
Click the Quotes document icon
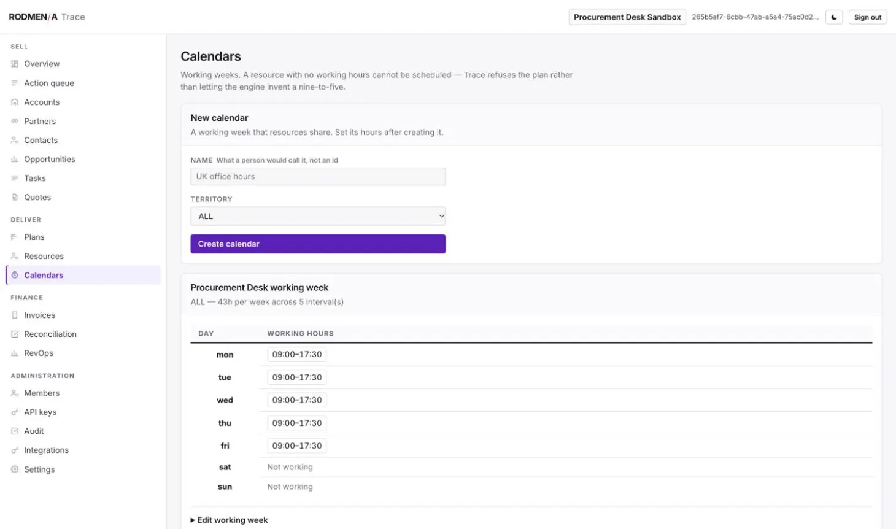pos(15,197)
